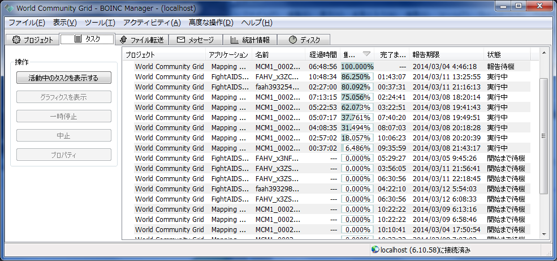Click the BOINC app icon in title bar
The width and height of the screenshot is (557, 261).
pos(9,7)
